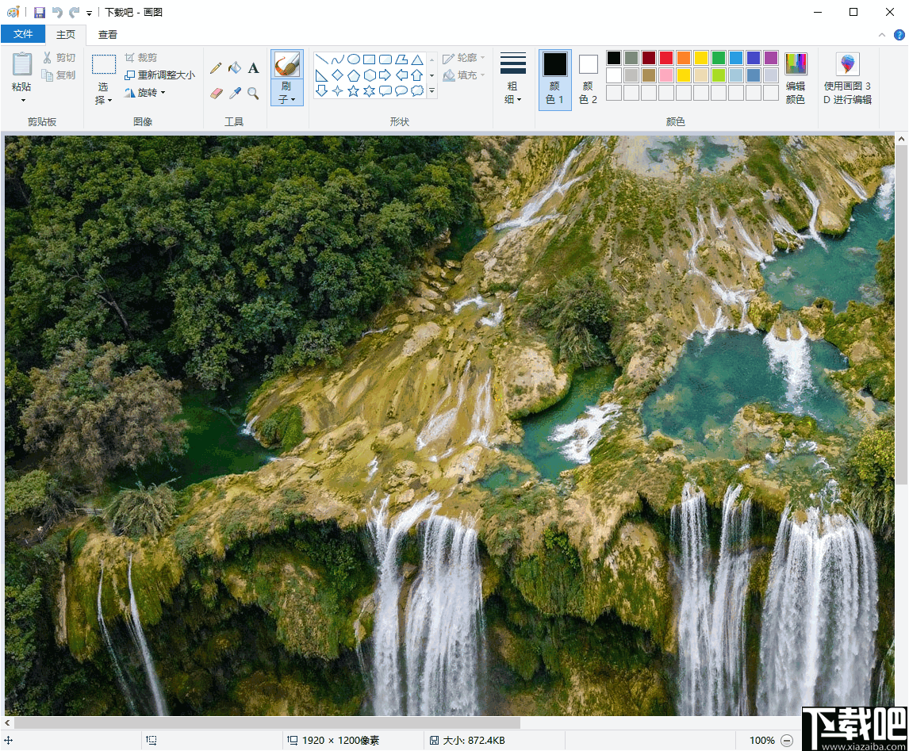Expand the shapes gallery more arrow

click(x=431, y=91)
